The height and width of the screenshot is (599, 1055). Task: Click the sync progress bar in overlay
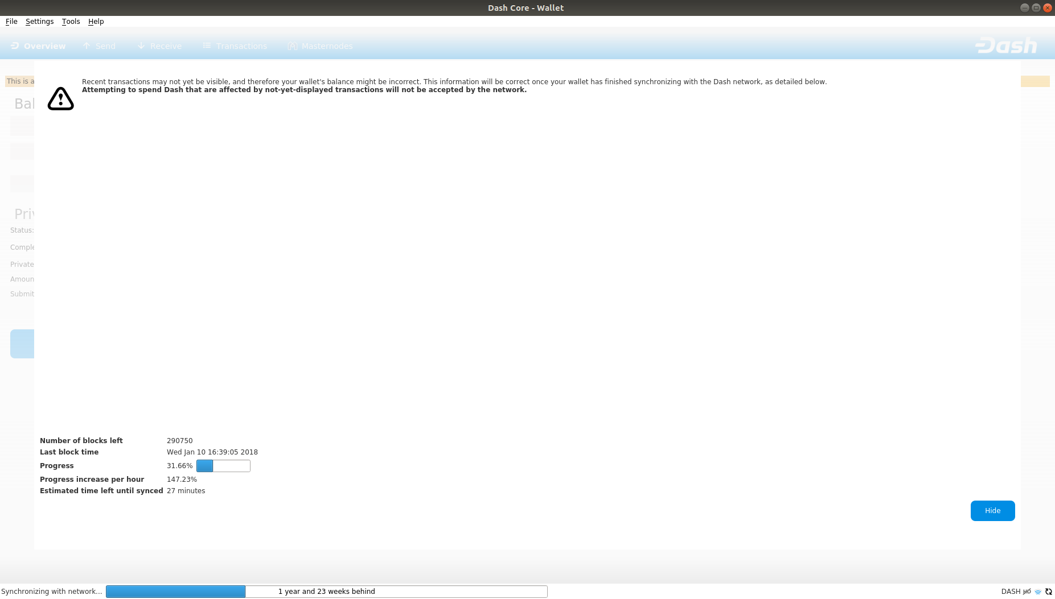(x=223, y=466)
